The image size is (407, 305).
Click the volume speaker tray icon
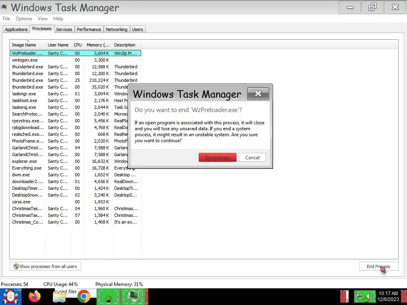(x=369, y=296)
